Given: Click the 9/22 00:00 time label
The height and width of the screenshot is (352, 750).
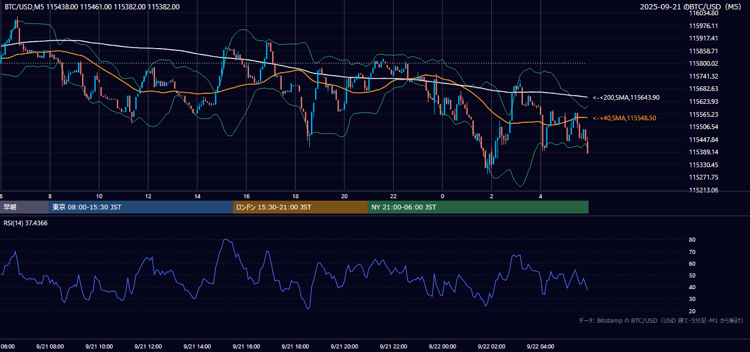Looking at the screenshot, I should point(442,346).
